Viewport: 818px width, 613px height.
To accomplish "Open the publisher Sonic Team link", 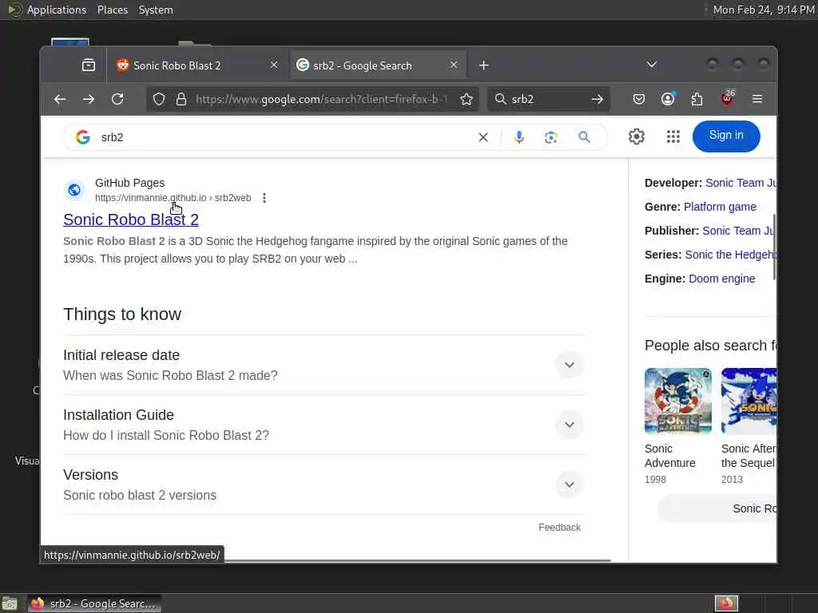I will (x=739, y=231).
